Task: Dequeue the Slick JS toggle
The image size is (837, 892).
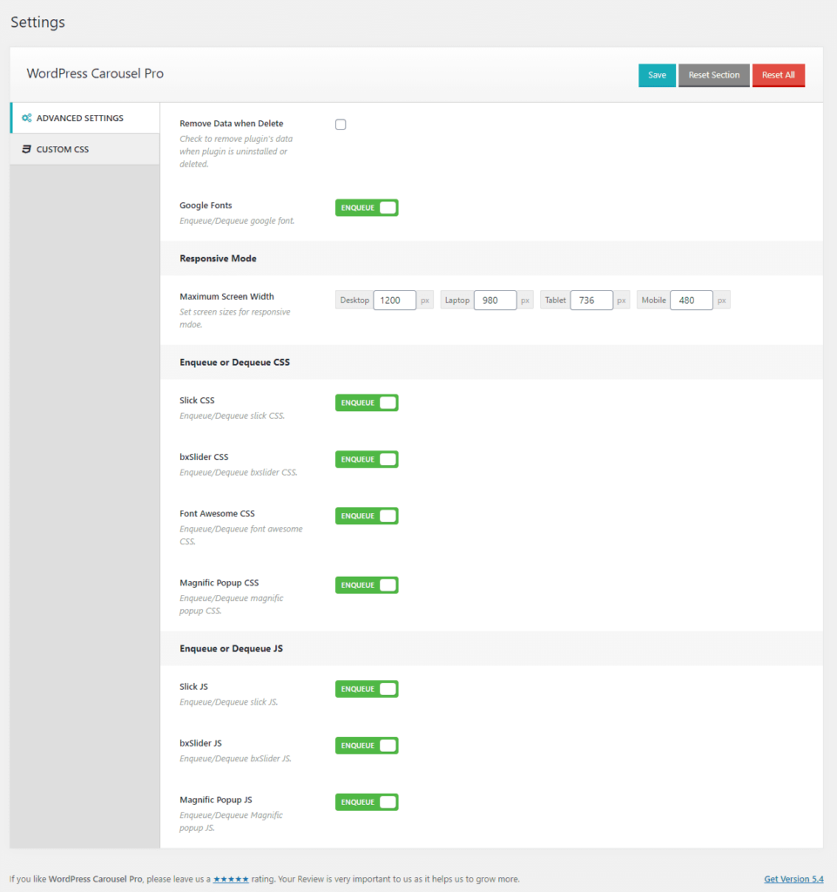Action: 366,689
